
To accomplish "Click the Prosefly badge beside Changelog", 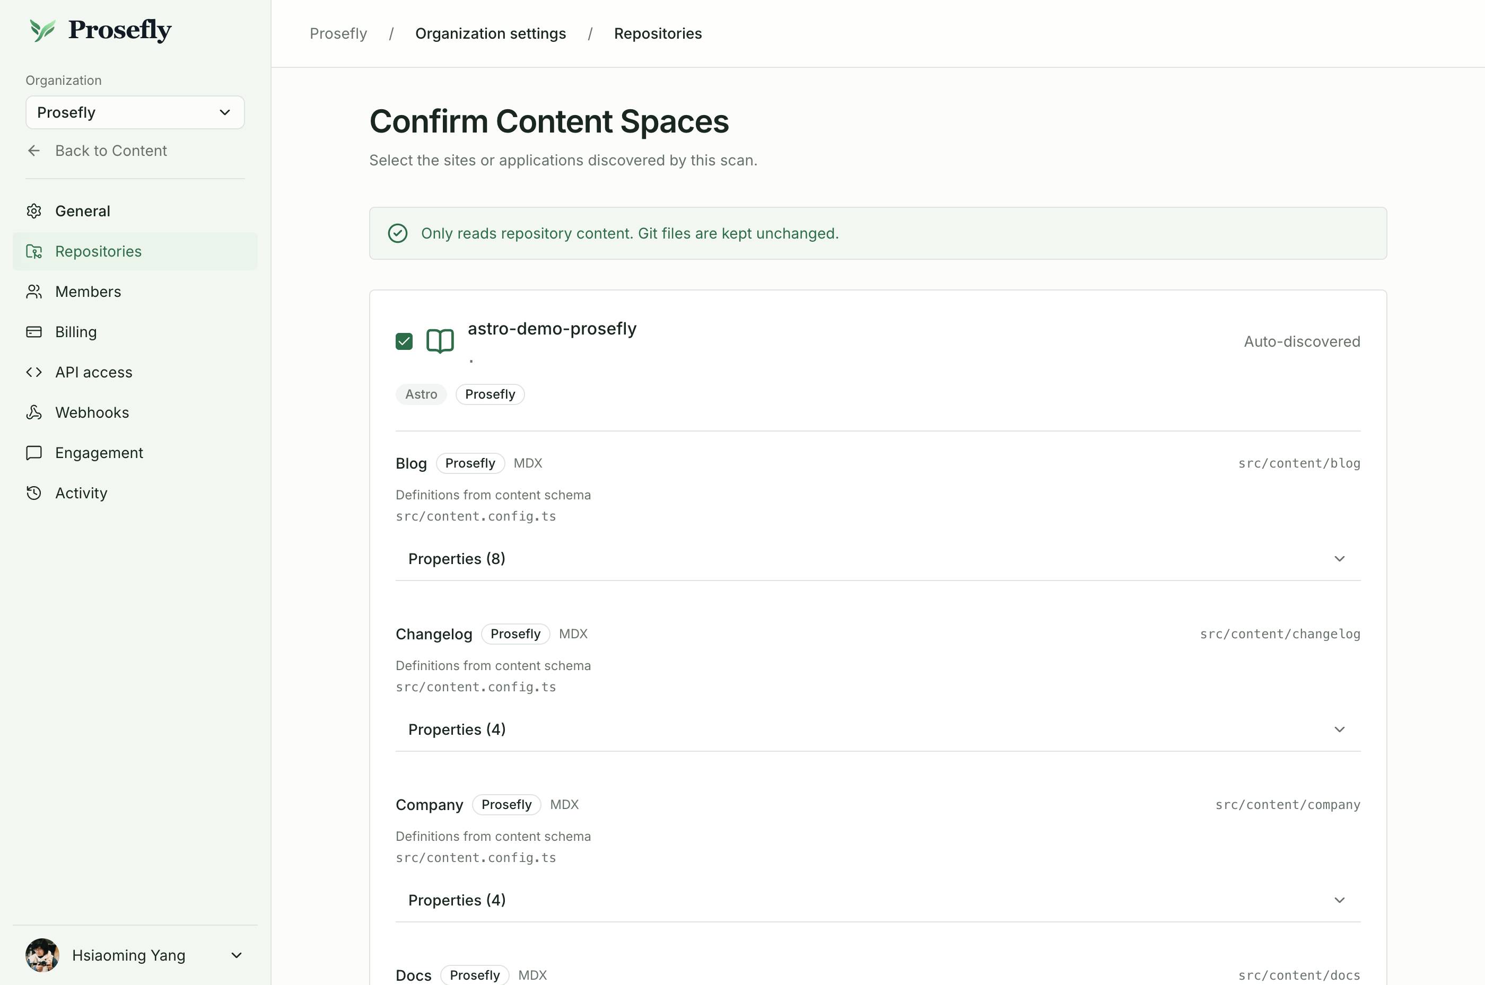I will click(x=516, y=634).
